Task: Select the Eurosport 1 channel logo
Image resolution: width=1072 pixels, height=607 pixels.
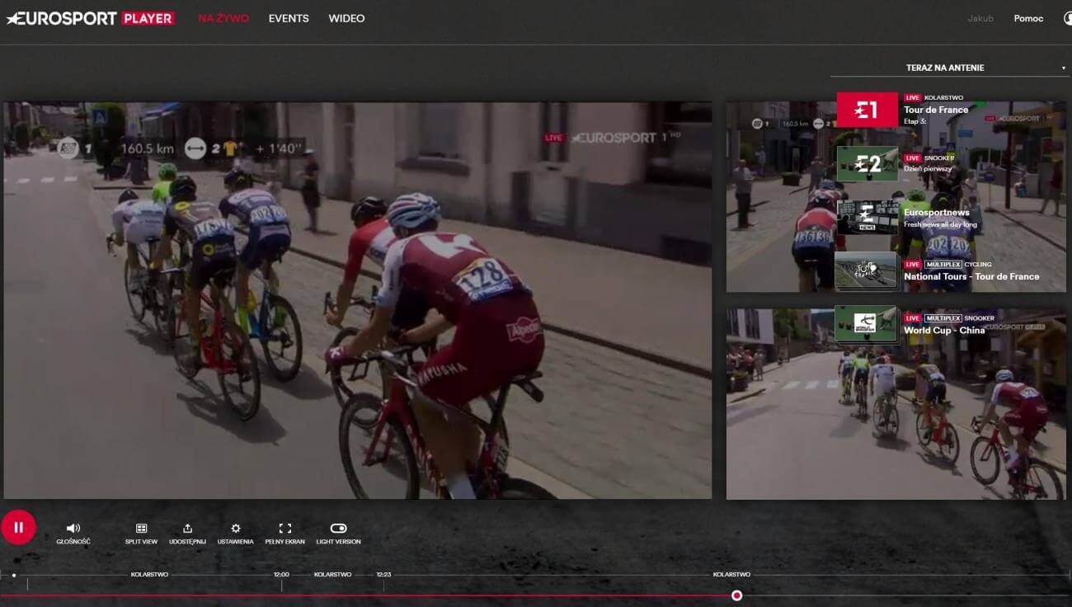Action: tap(867, 110)
